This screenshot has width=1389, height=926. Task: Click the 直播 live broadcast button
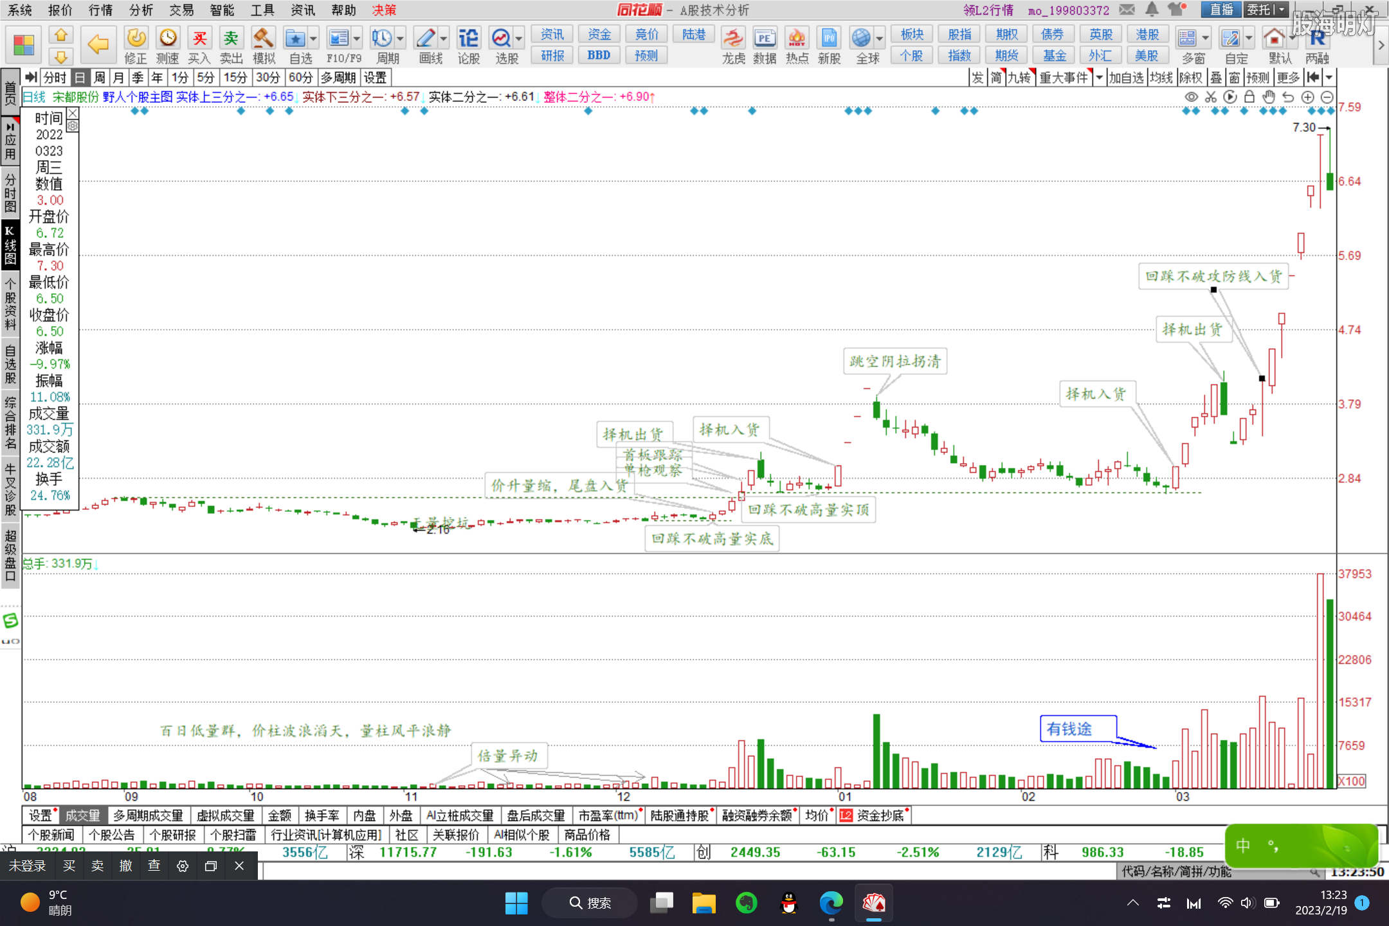point(1221,10)
